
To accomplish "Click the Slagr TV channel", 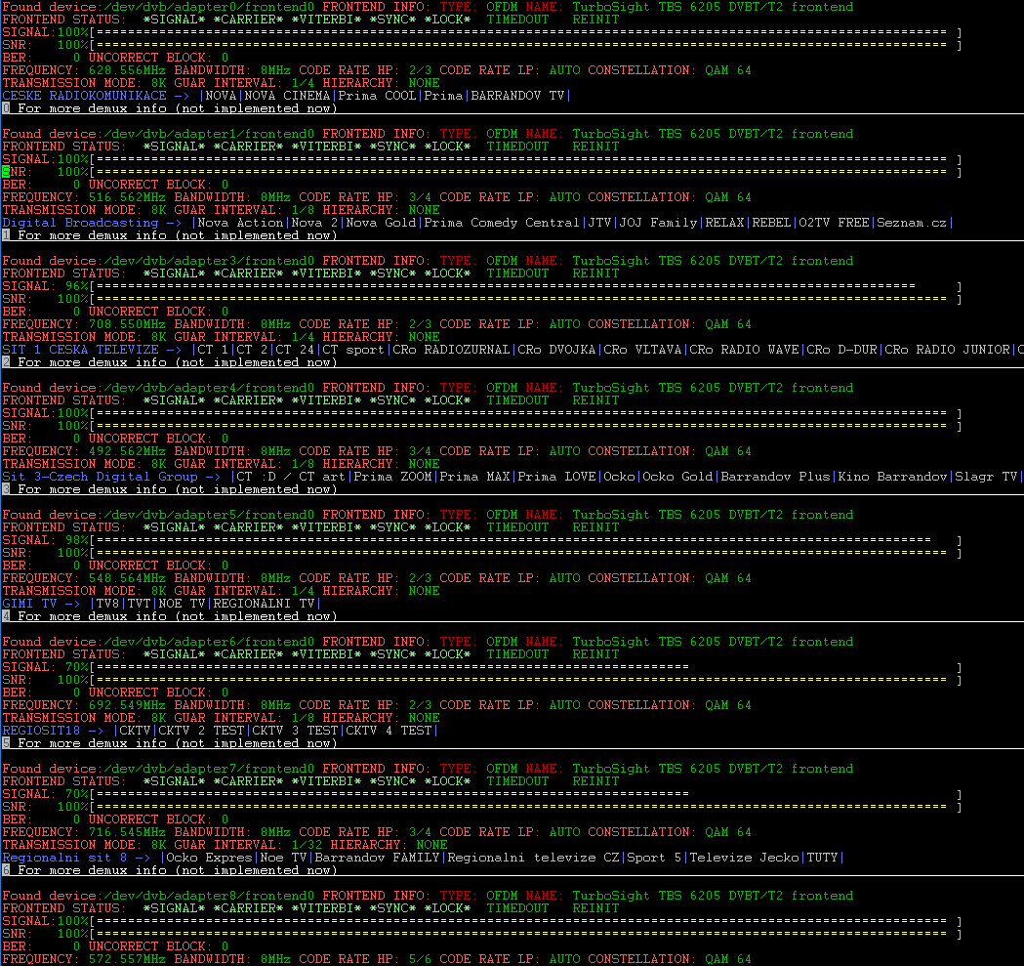I will [986, 477].
